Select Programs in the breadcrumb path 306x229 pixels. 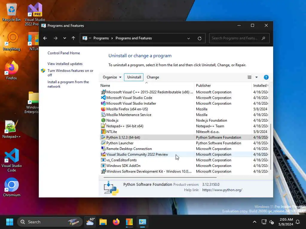pyautogui.click(x=101, y=38)
